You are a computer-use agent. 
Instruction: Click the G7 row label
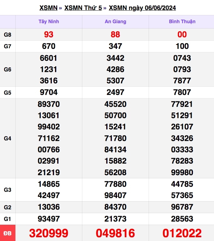[x=8, y=46]
